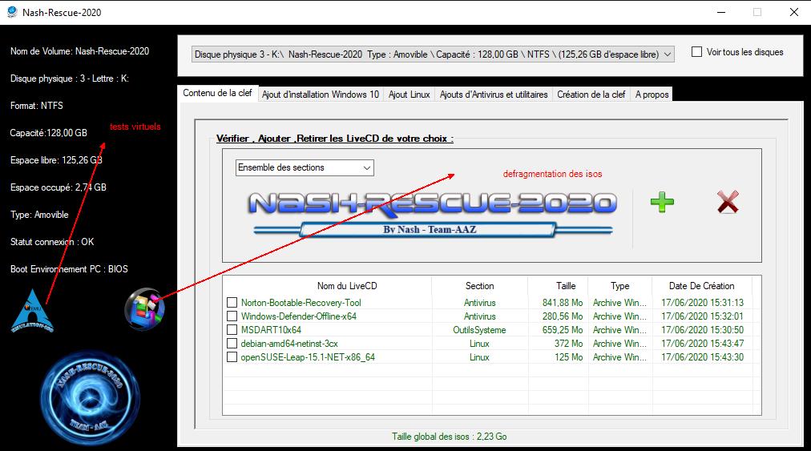Tick the debian-amd64-netinst-3cx checkbox
This screenshot has height=451, width=811.
click(232, 344)
